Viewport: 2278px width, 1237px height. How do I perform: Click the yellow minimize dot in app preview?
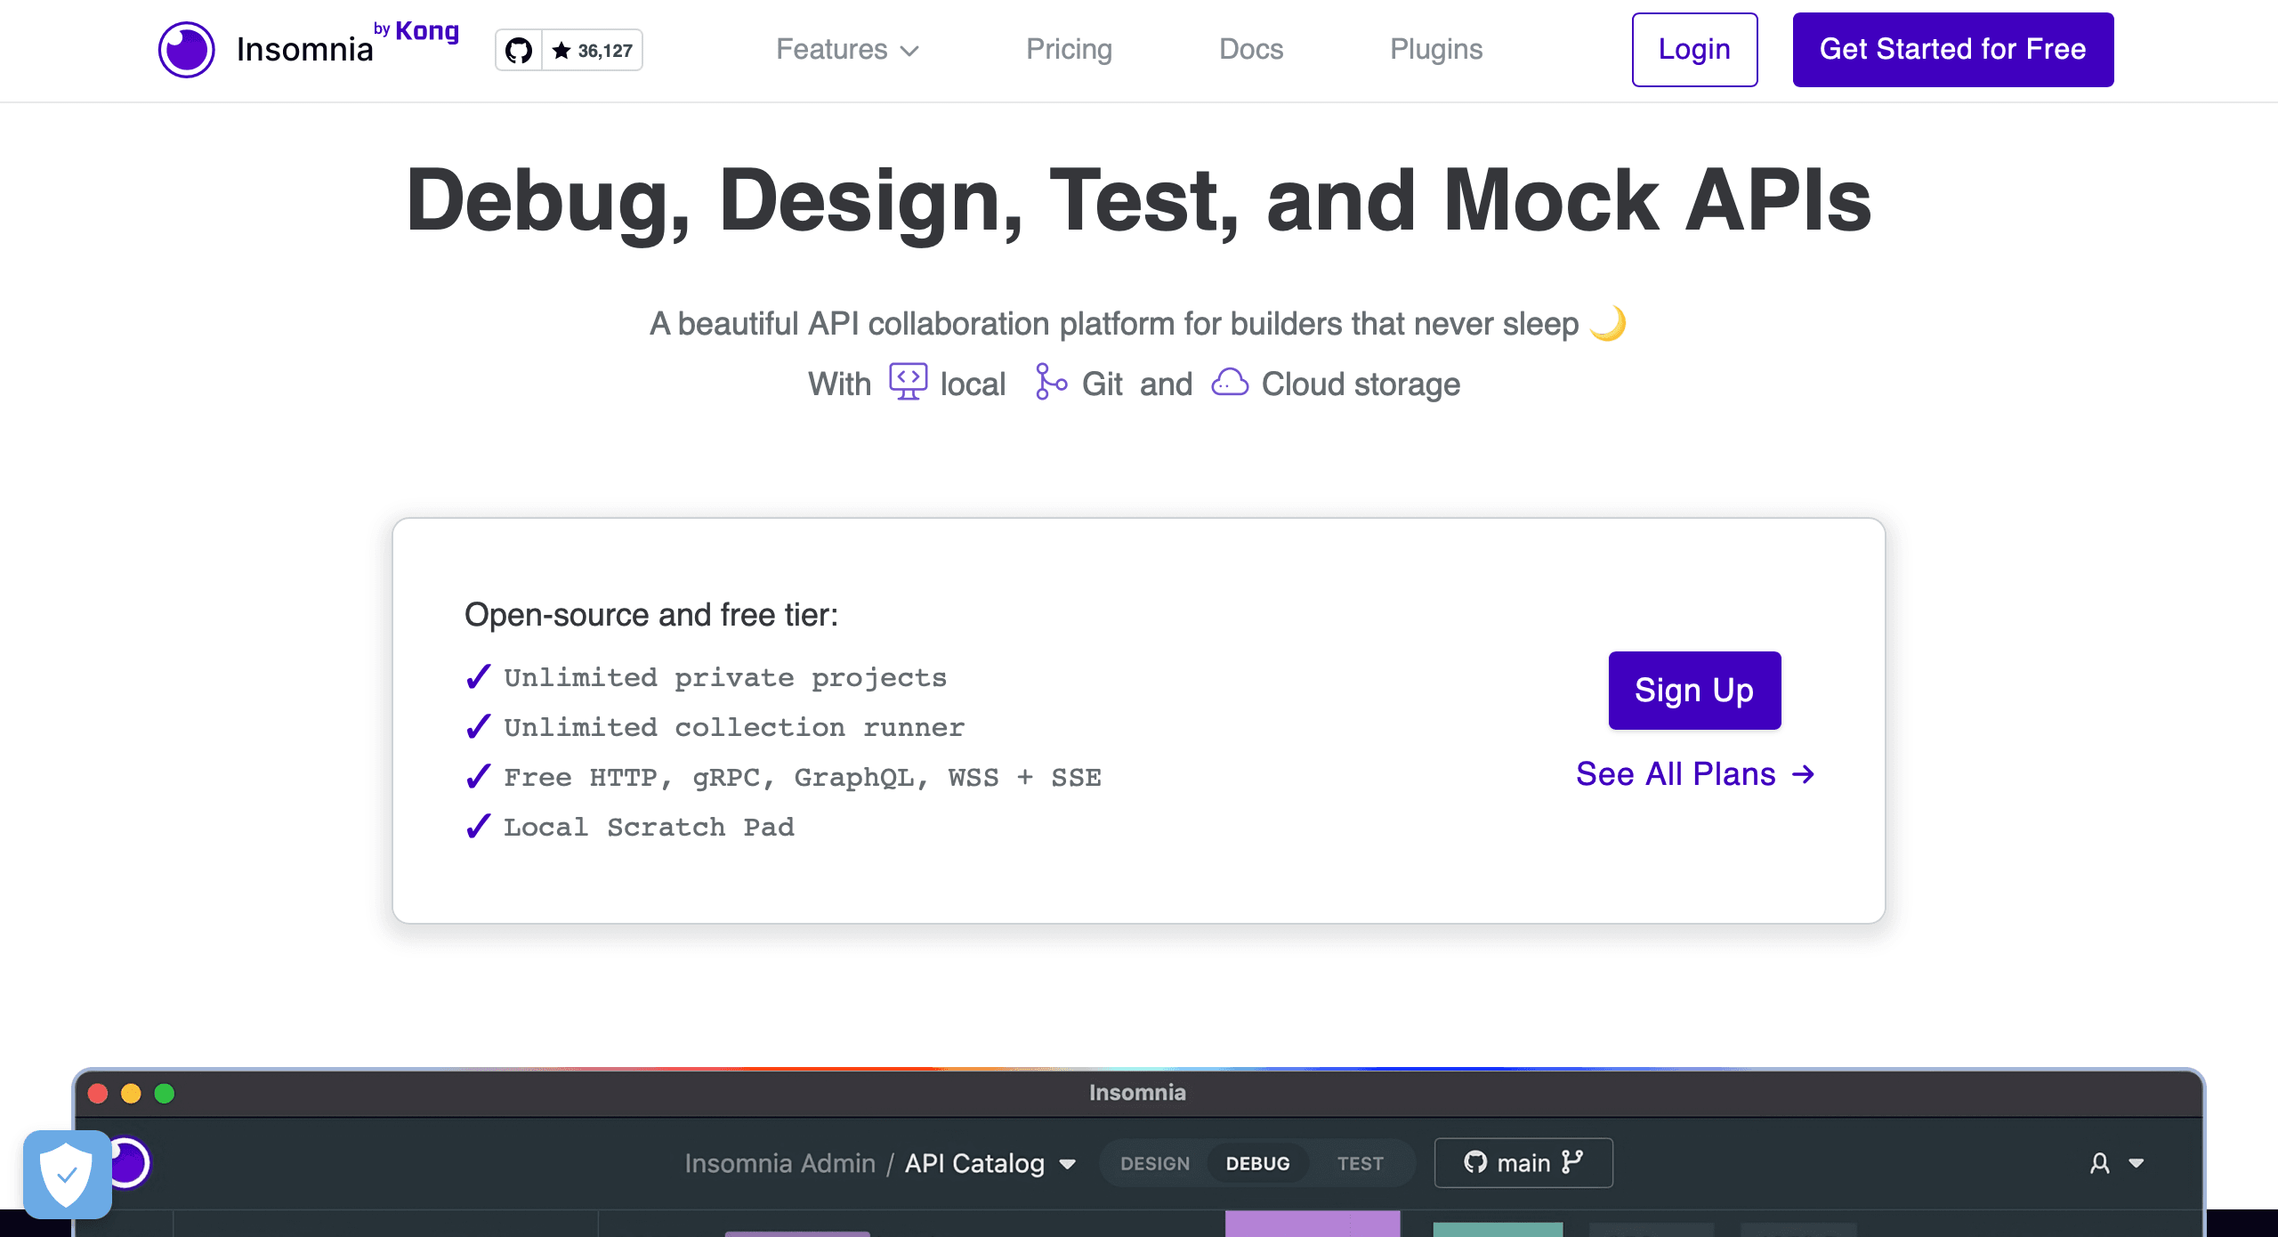131,1093
